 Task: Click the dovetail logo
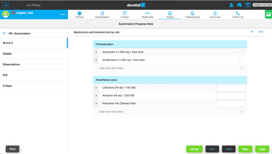tap(136, 5)
